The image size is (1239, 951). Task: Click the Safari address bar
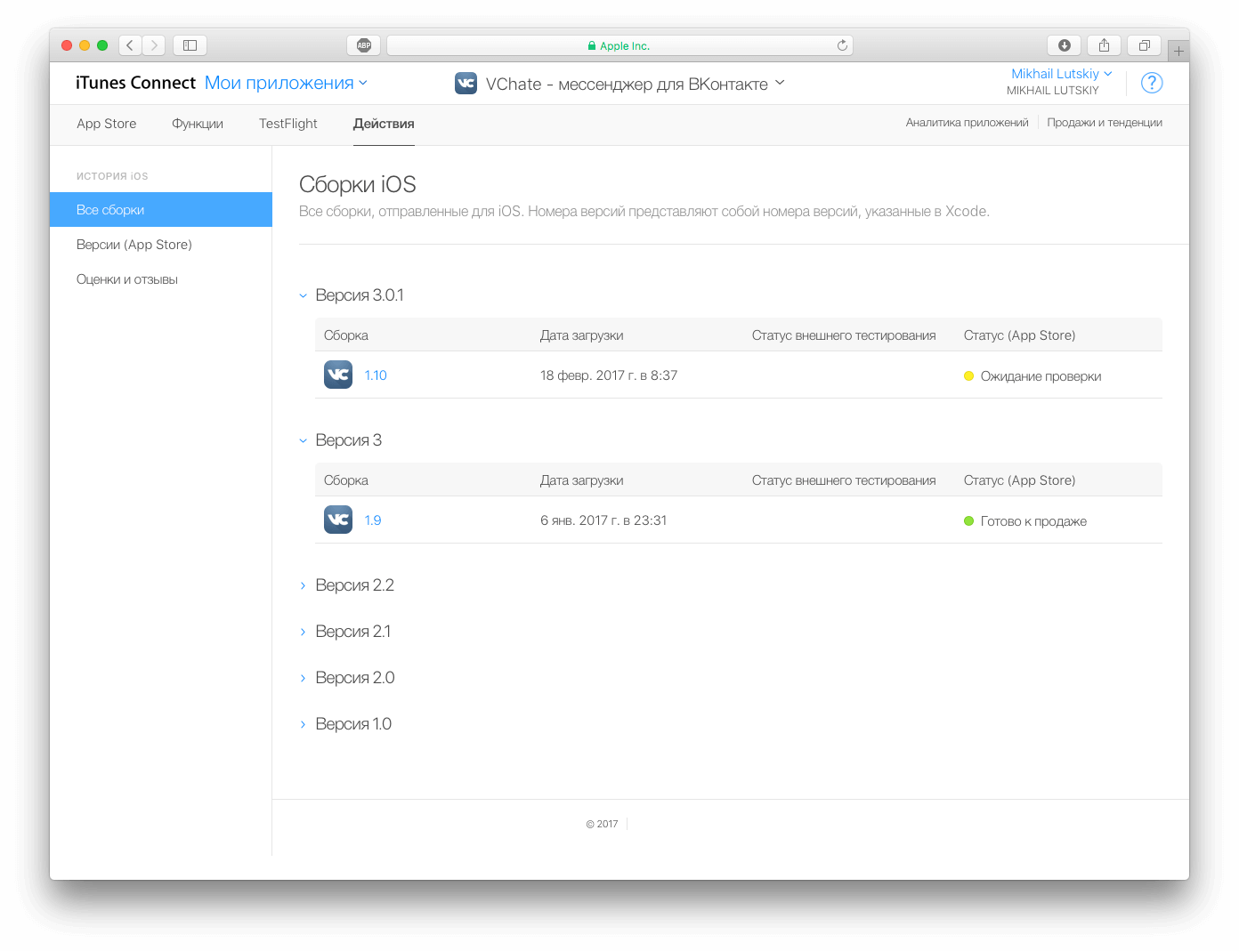tap(619, 45)
